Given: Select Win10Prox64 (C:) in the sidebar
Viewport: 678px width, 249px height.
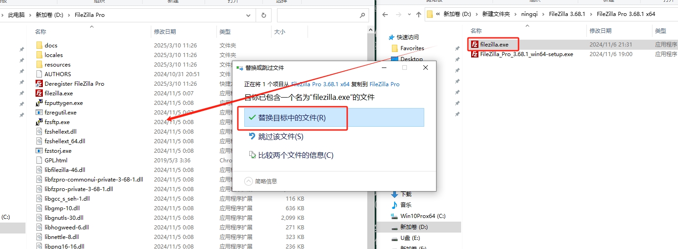Looking at the screenshot, I should point(423,216).
